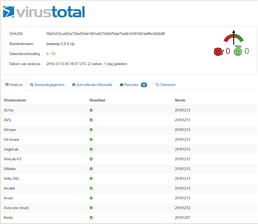This screenshot has height=224, width=258.
Task: Click the Arcabit scanner name
Action: coord(10,188)
